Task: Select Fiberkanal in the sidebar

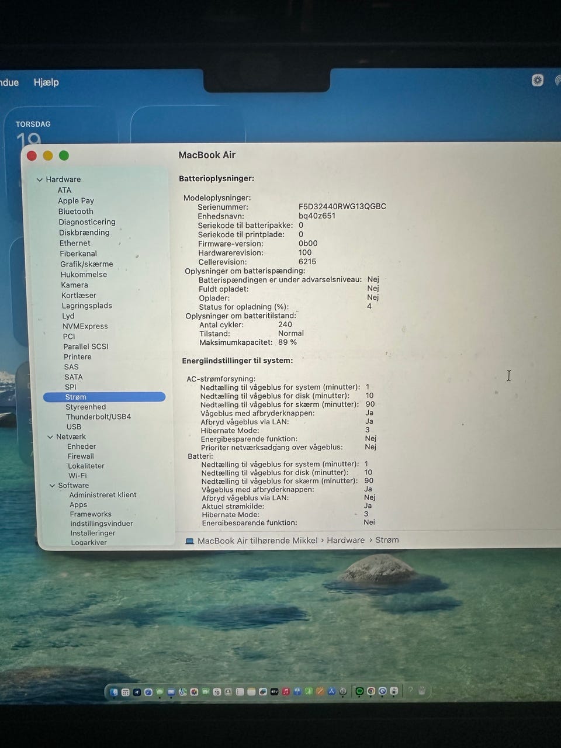Action: (78, 254)
